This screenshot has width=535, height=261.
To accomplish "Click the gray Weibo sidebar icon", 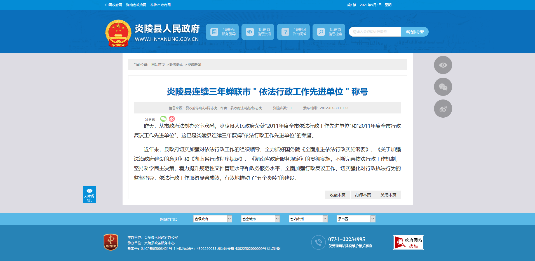I will coord(443,109).
